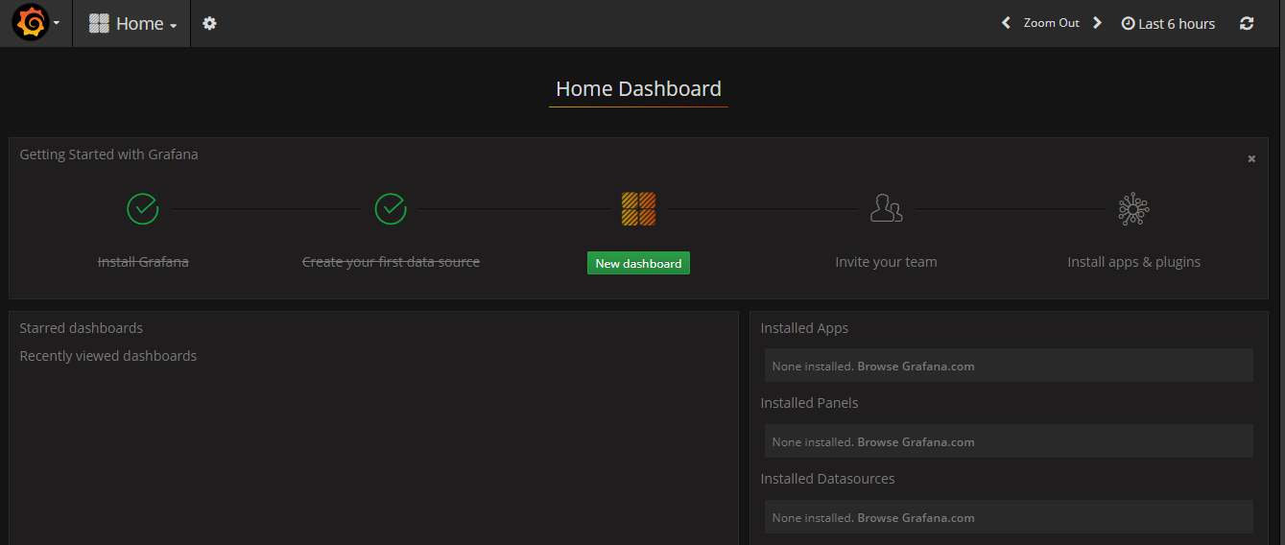Browse Grafana.com under Installed Panels
Viewport: 1285px width, 545px height.
(916, 442)
